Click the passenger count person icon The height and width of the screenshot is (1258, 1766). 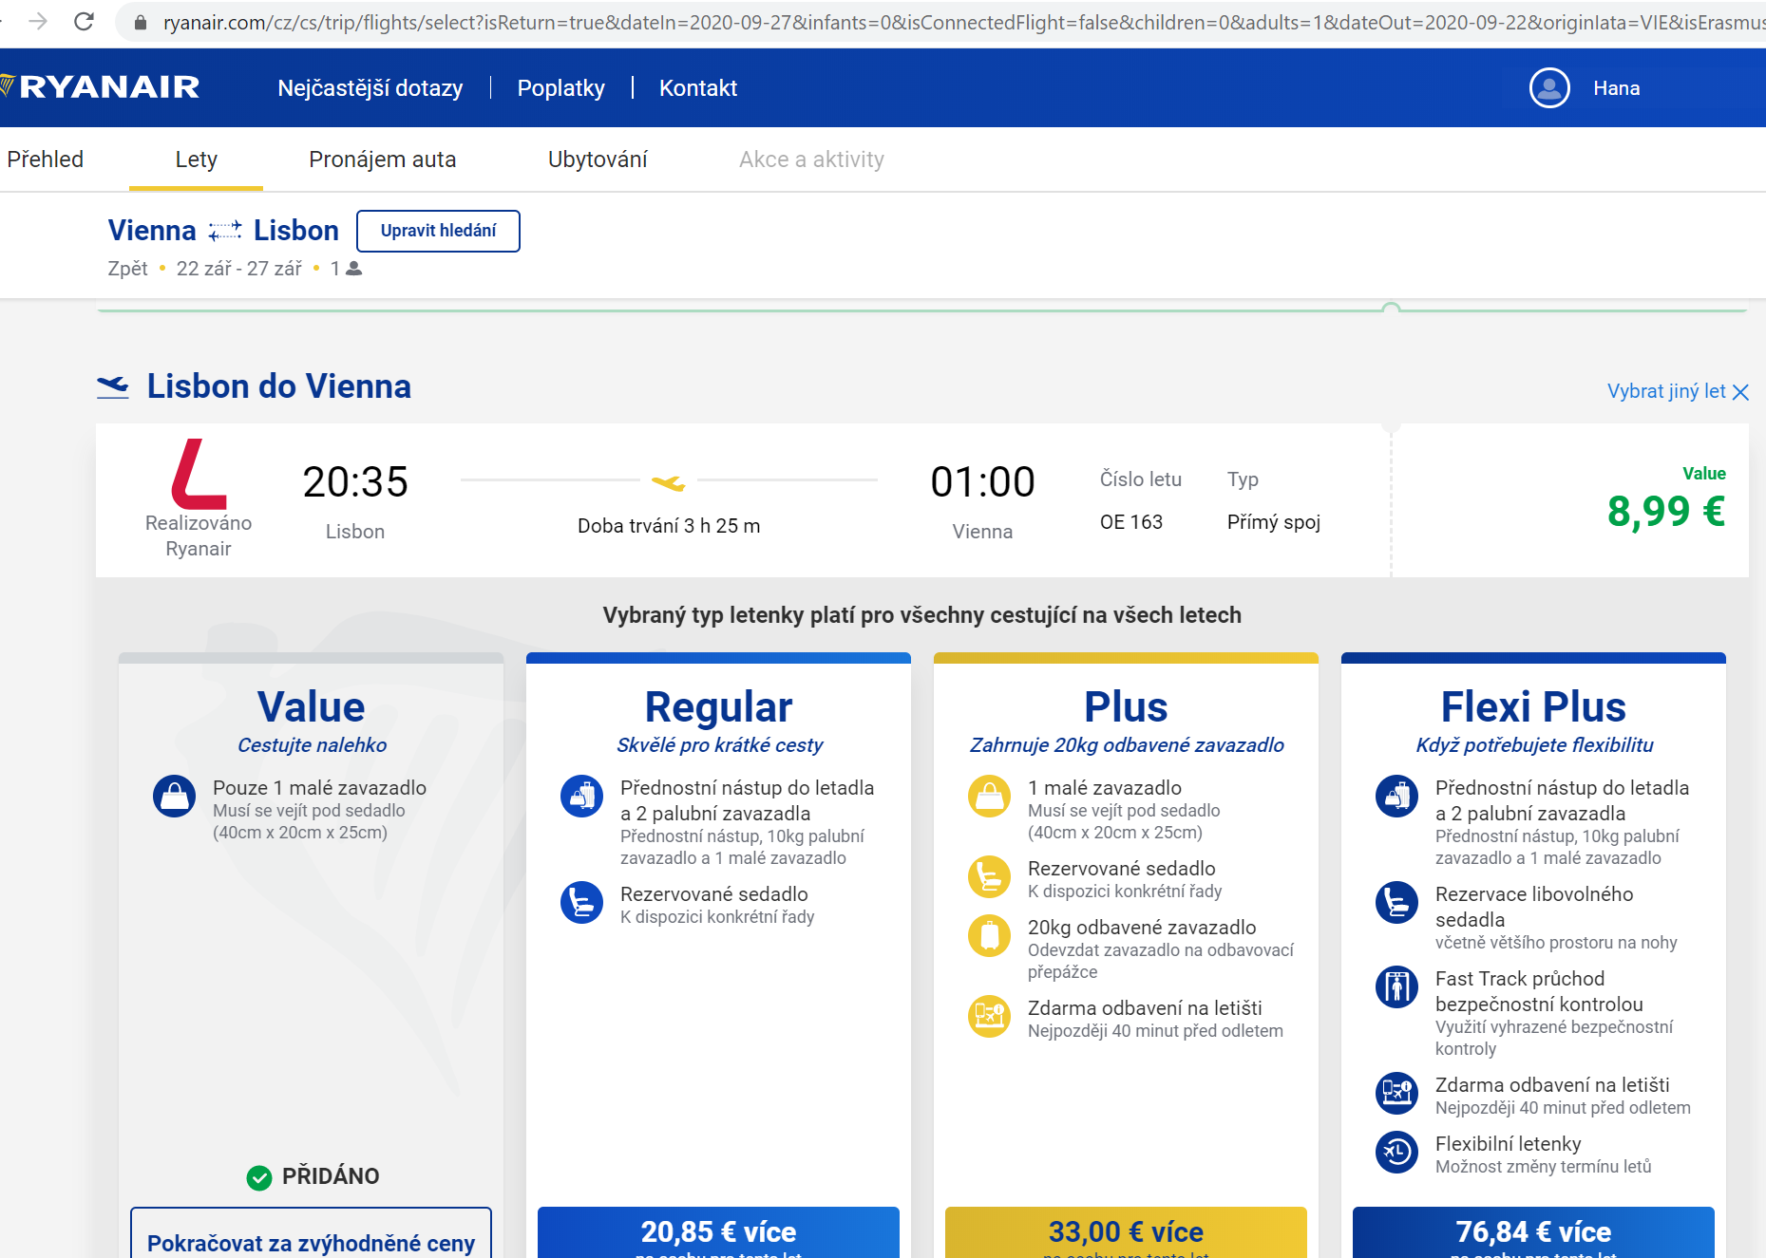(354, 269)
